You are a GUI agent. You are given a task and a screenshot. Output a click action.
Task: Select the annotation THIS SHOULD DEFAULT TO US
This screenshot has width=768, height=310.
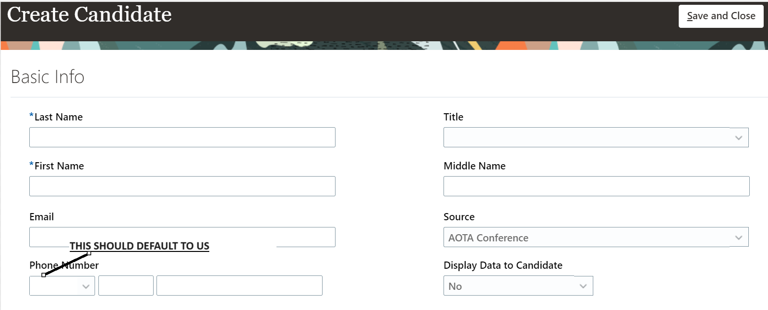139,246
